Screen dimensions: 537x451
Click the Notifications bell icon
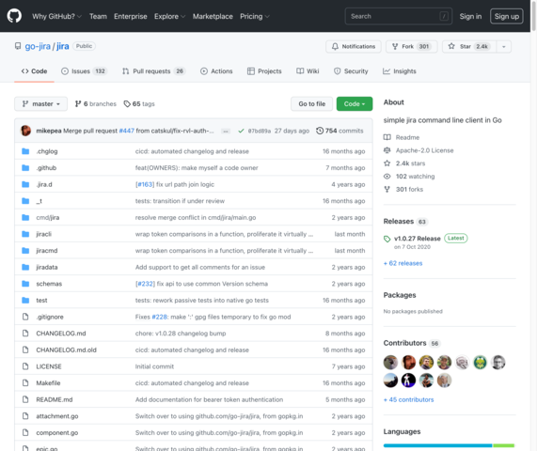pos(335,46)
